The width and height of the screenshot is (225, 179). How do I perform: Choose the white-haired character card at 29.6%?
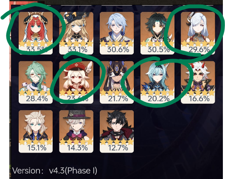coord(198,33)
